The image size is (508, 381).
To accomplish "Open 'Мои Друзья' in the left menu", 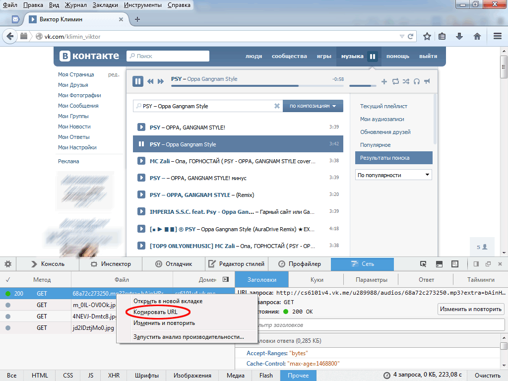I will [73, 85].
